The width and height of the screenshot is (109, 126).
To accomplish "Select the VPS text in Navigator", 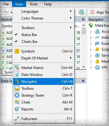I will 104,67.
